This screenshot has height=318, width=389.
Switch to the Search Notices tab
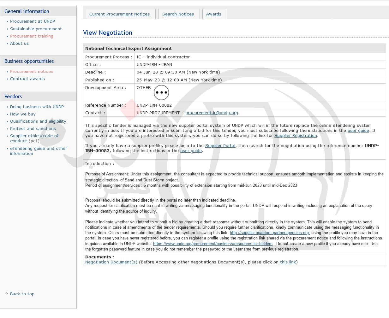click(178, 14)
